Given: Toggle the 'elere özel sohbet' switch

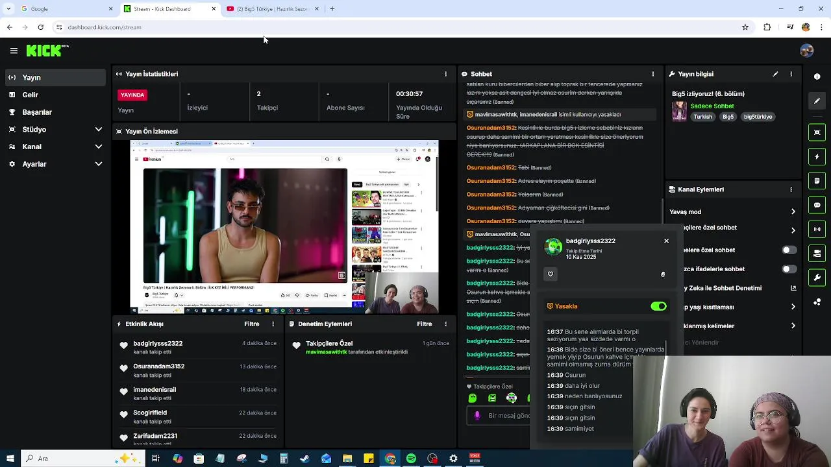Looking at the screenshot, I should click(x=789, y=250).
